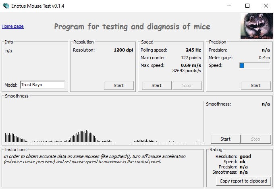Screen dimensions: 274x189
Task: Start the Resolution test
Action: point(119,85)
